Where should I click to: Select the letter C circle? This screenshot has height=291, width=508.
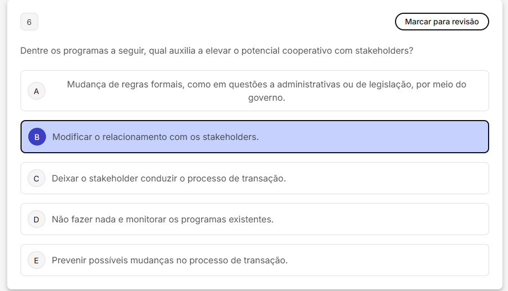[37, 179]
